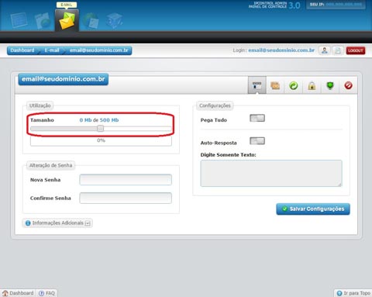
Task: Click the E-MAIL tooltip label
Action: coord(67,5)
